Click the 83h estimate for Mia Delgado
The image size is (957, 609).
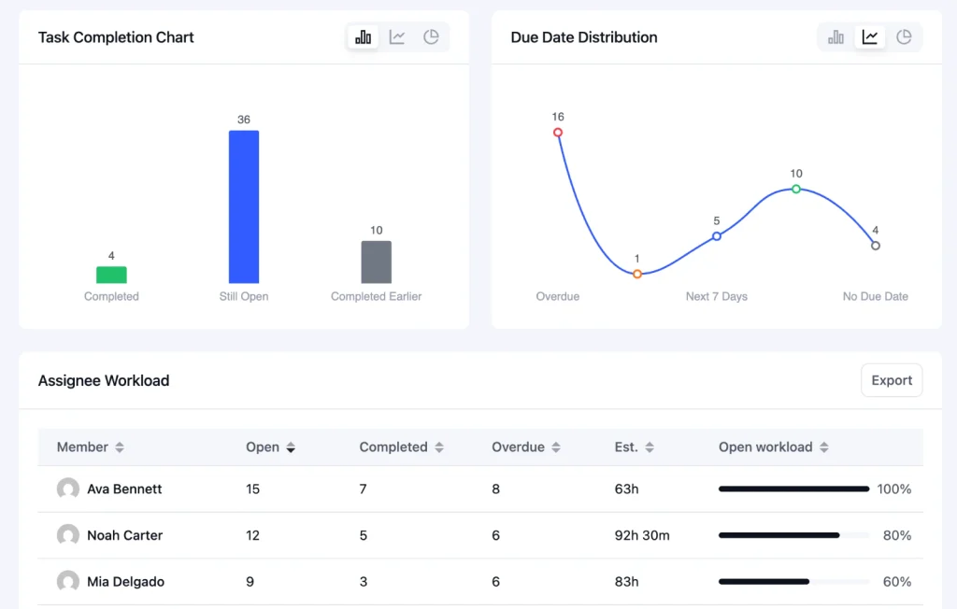pos(626,582)
